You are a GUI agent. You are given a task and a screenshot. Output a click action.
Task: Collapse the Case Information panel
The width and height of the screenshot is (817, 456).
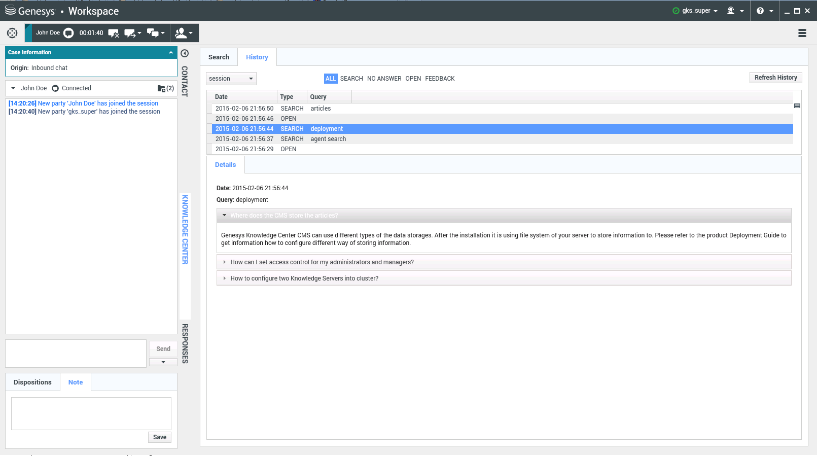coord(171,53)
